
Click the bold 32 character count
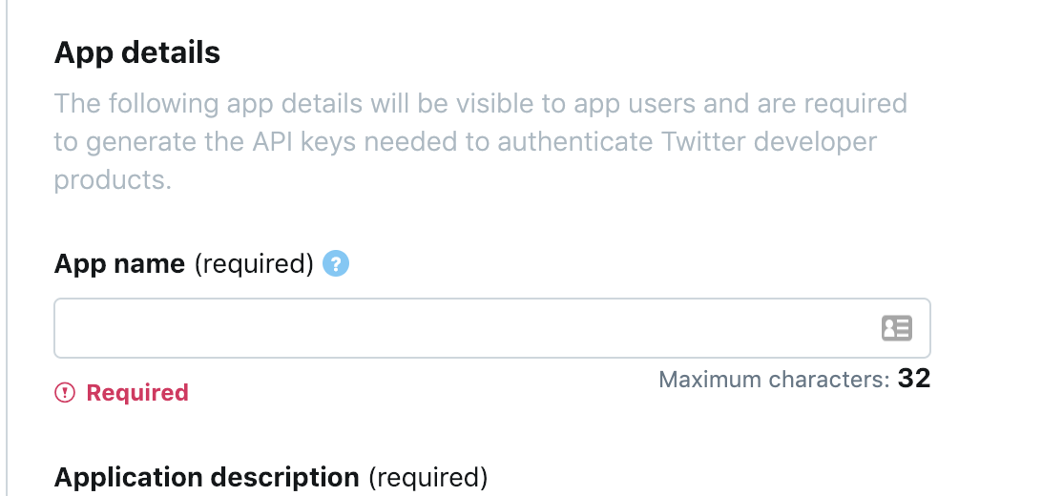pos(914,379)
